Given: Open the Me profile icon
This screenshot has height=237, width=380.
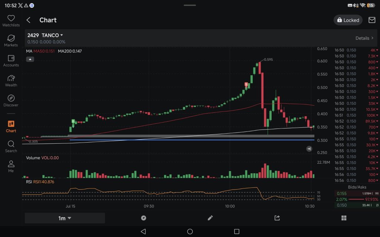Looking at the screenshot, I should [x=11, y=164].
